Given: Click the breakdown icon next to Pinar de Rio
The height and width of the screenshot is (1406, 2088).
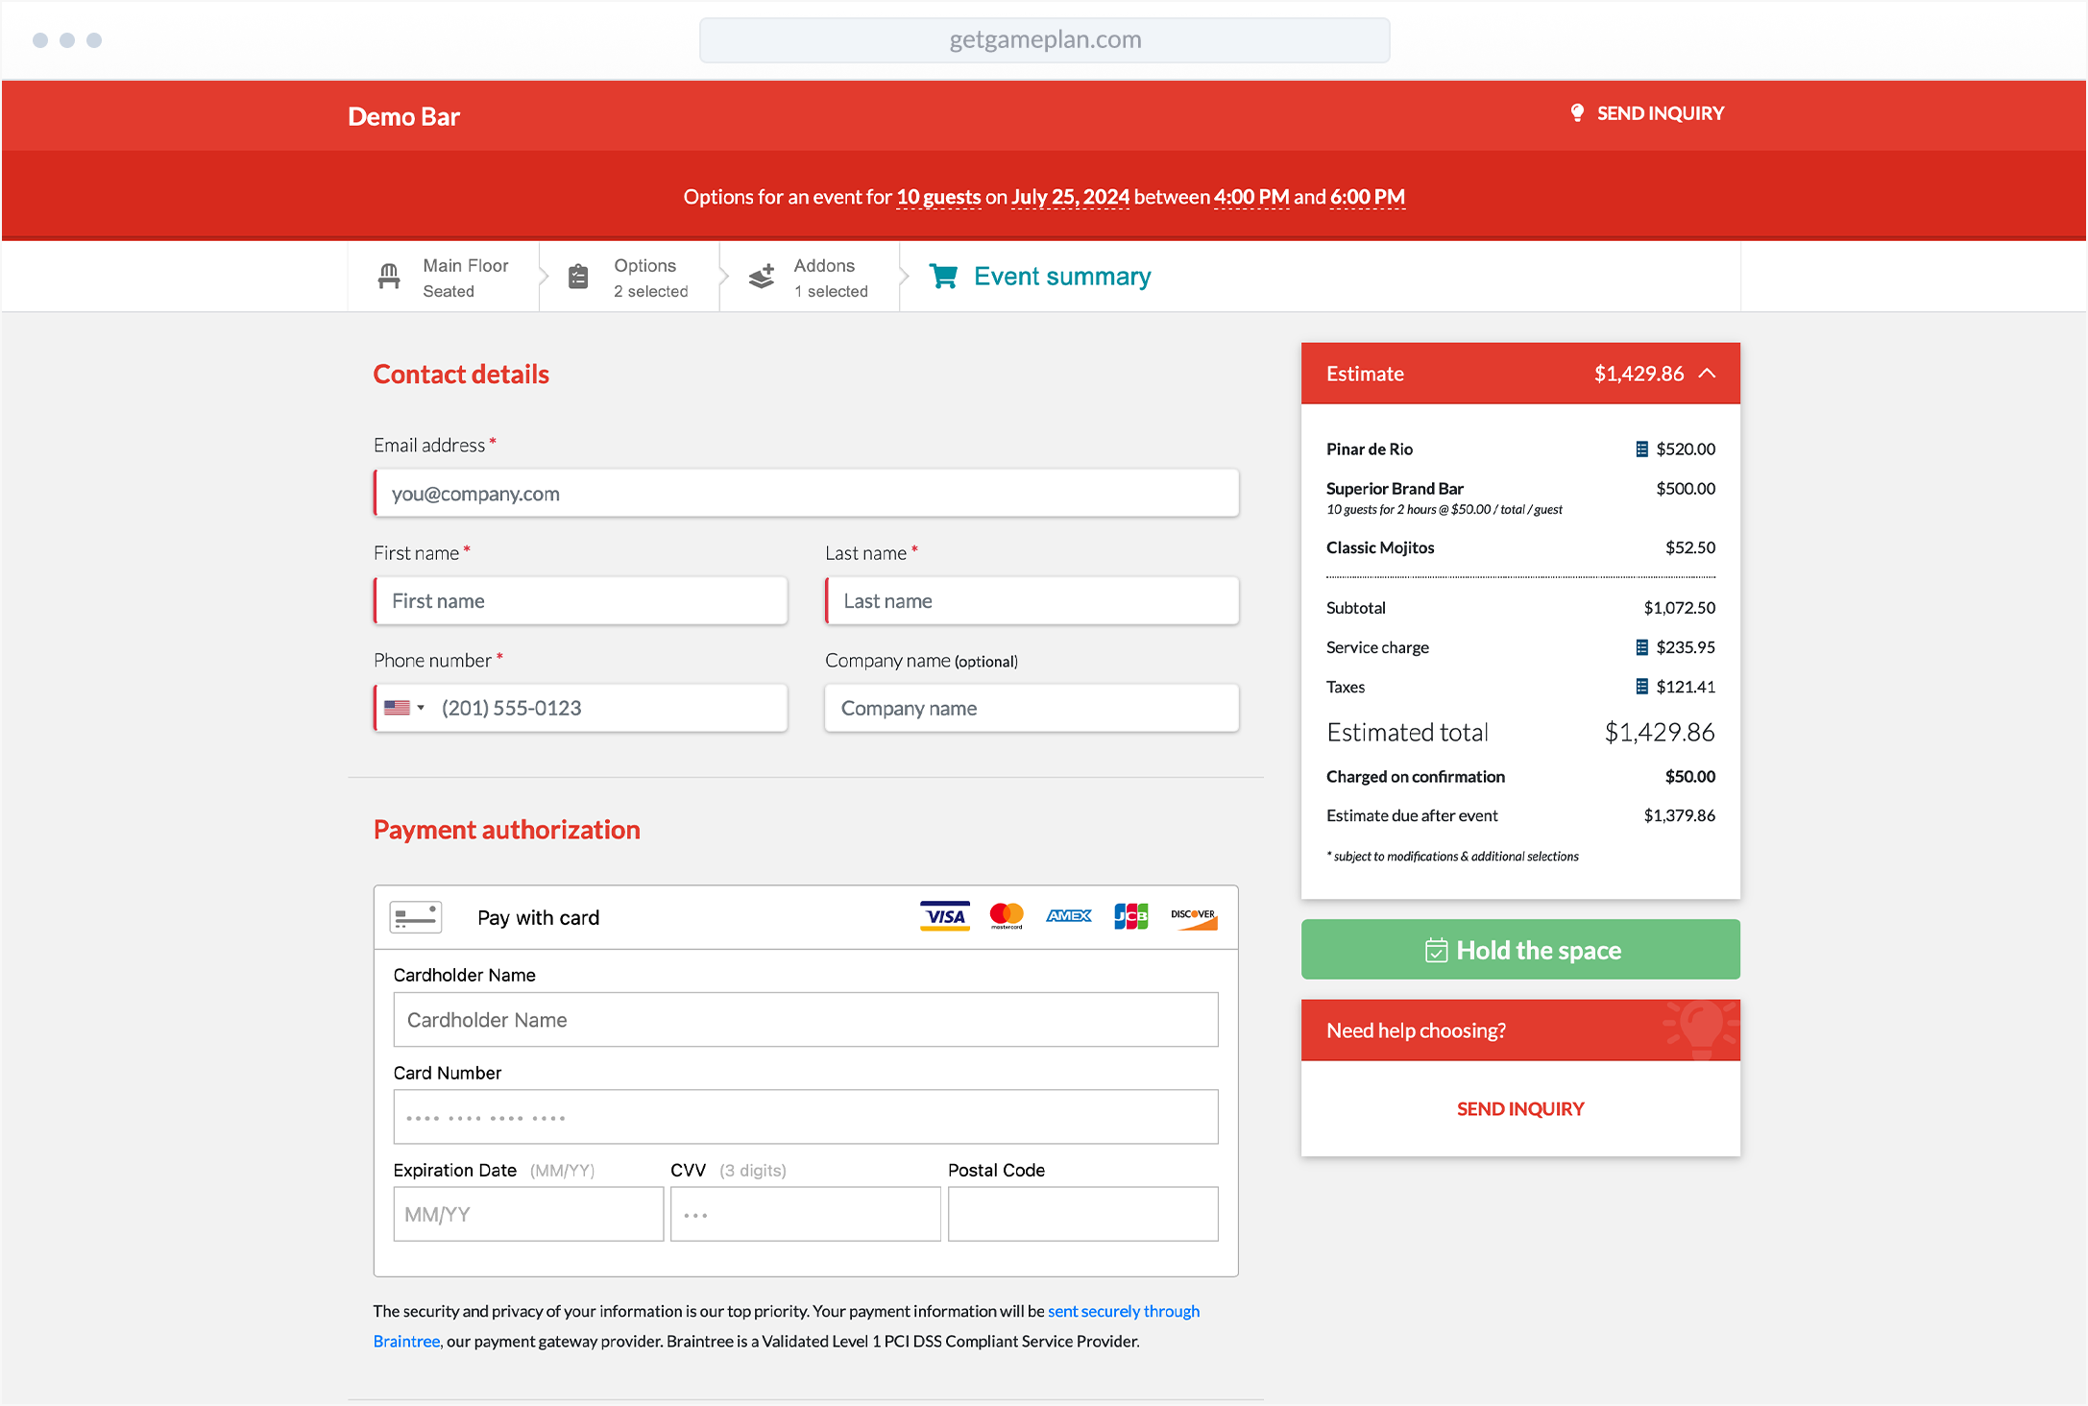Looking at the screenshot, I should (1641, 449).
